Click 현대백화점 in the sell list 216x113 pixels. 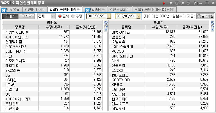[14, 42]
